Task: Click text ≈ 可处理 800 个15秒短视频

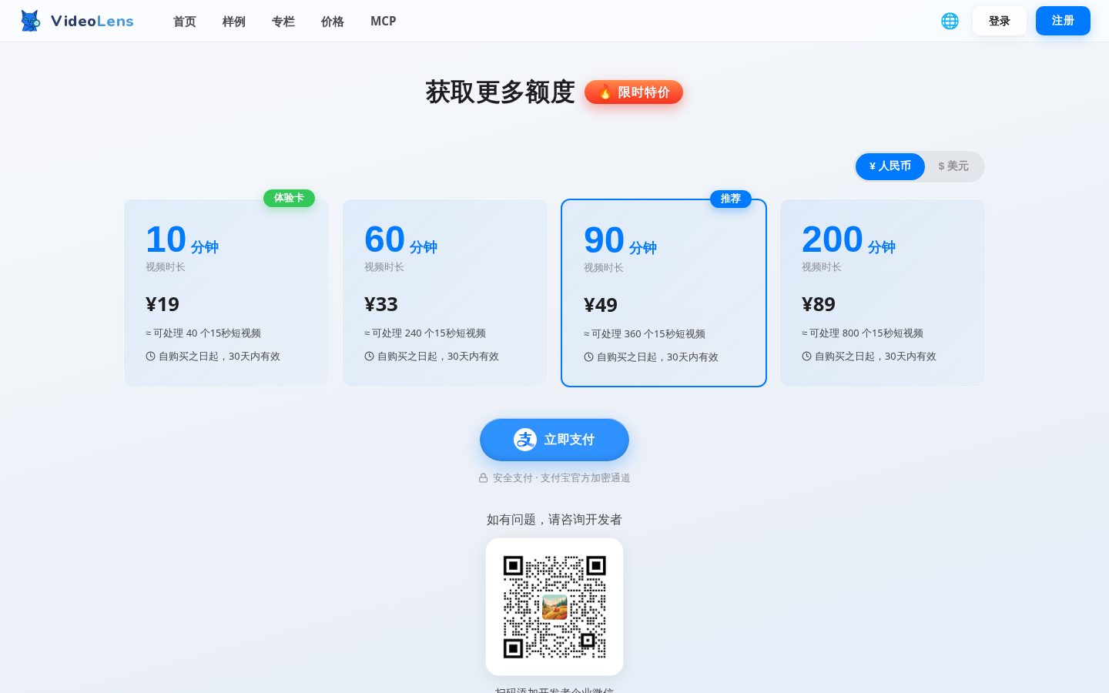Action: [x=863, y=333]
